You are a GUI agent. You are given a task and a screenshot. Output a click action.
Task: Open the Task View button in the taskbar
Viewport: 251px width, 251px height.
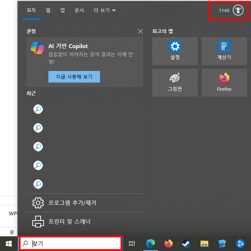pos(132,243)
